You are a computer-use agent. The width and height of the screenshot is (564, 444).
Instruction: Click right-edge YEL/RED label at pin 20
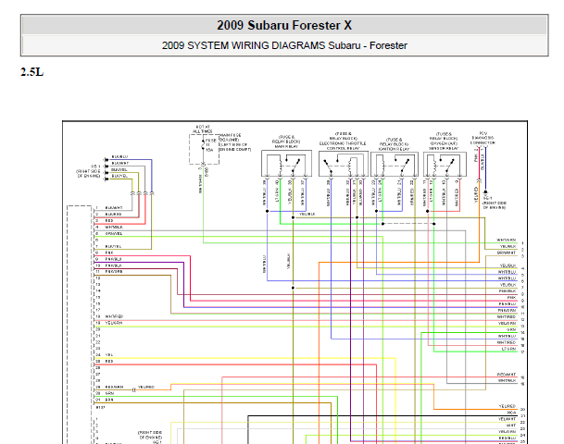pyautogui.click(x=508, y=406)
